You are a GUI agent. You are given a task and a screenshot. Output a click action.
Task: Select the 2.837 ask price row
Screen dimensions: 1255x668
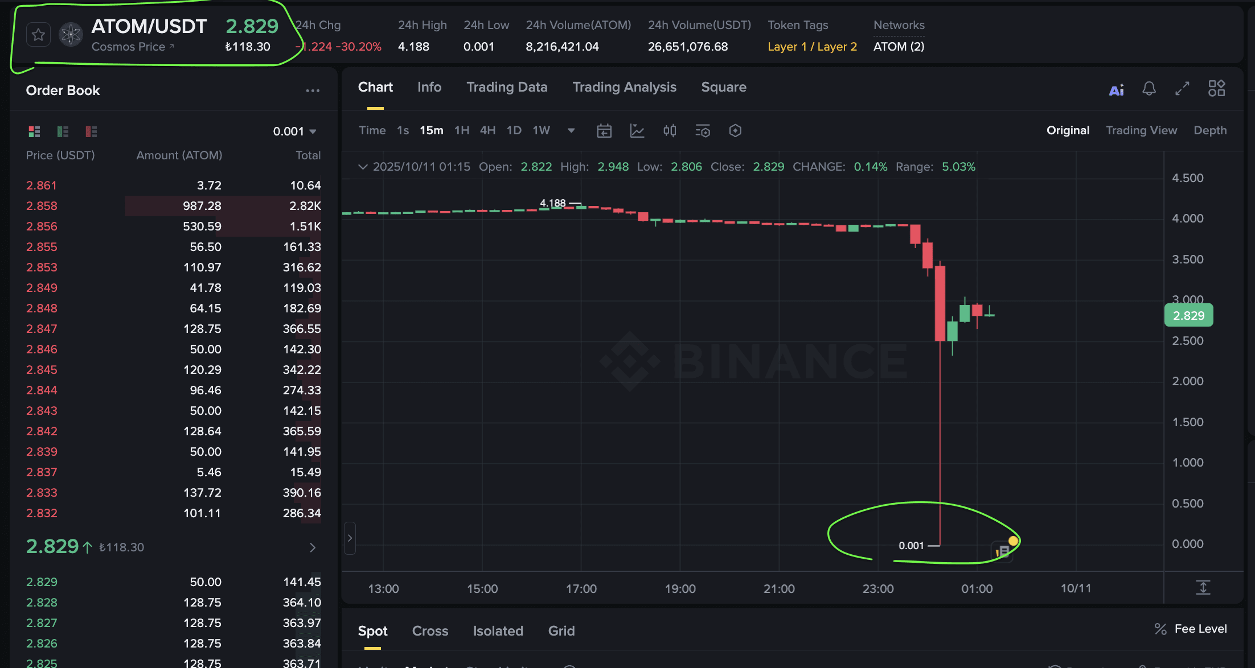173,472
